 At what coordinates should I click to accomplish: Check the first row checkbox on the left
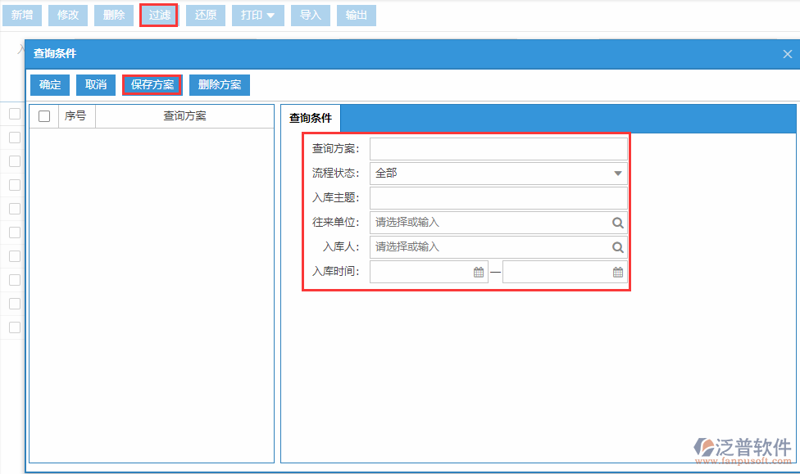[x=13, y=114]
